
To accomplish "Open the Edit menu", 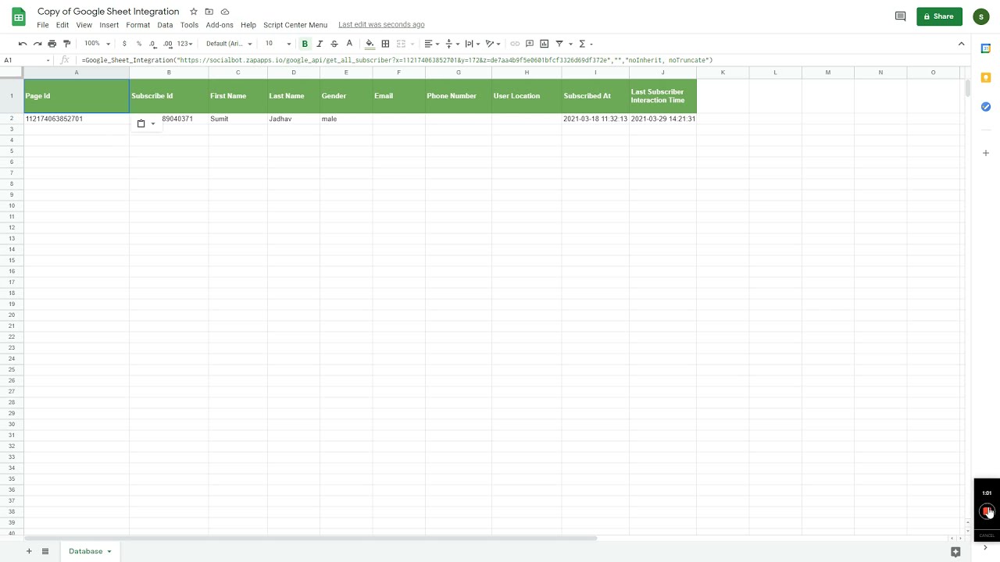I will pos(62,25).
